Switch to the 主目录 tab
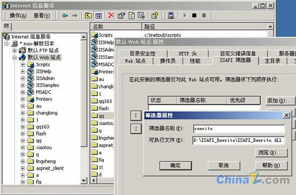This screenshot has height=195, width=296. pos(272,61)
